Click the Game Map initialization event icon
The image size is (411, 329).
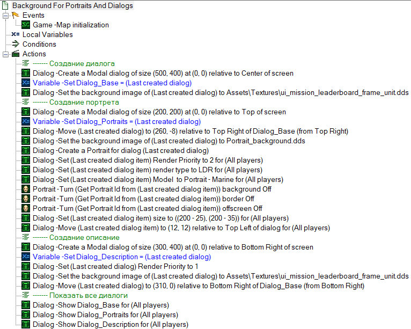point(25,25)
